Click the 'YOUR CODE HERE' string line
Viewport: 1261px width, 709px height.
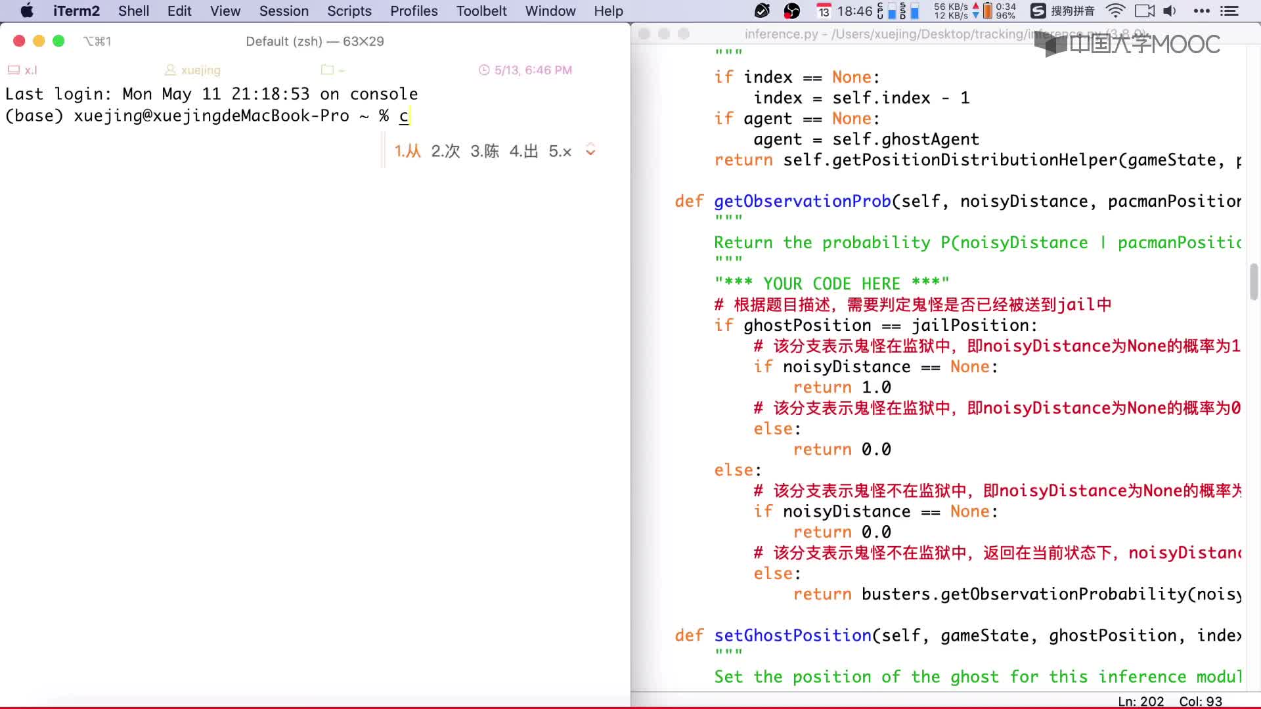point(831,284)
